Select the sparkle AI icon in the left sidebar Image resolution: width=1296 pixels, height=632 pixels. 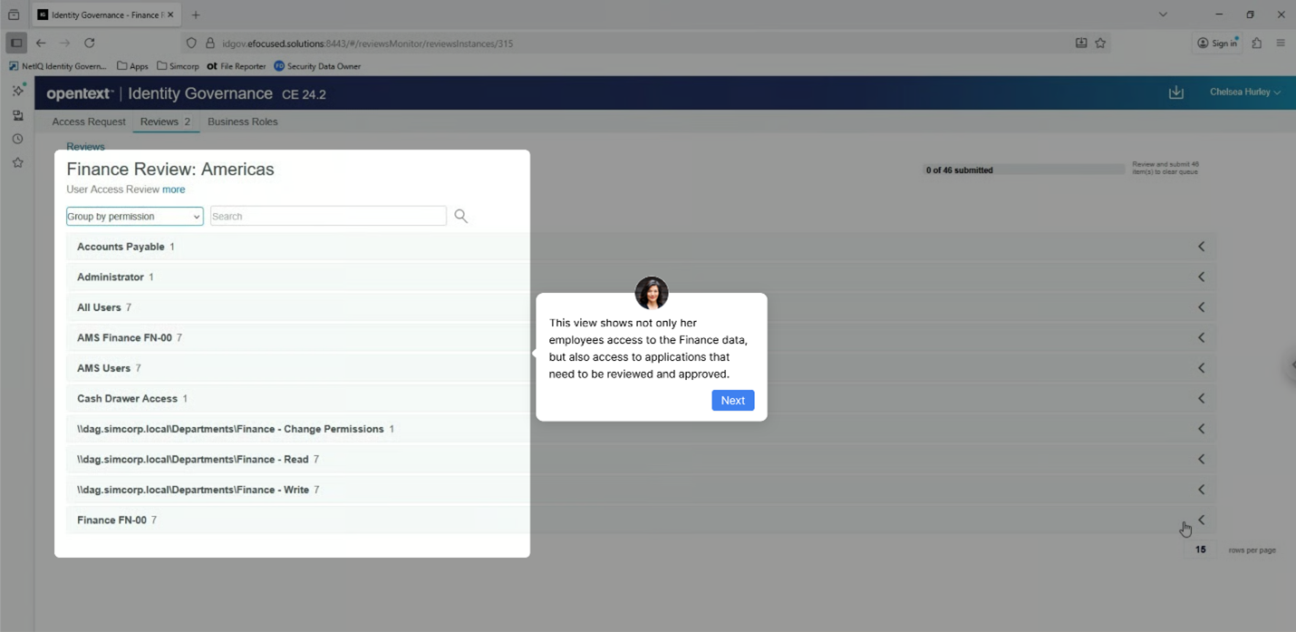pos(17,90)
